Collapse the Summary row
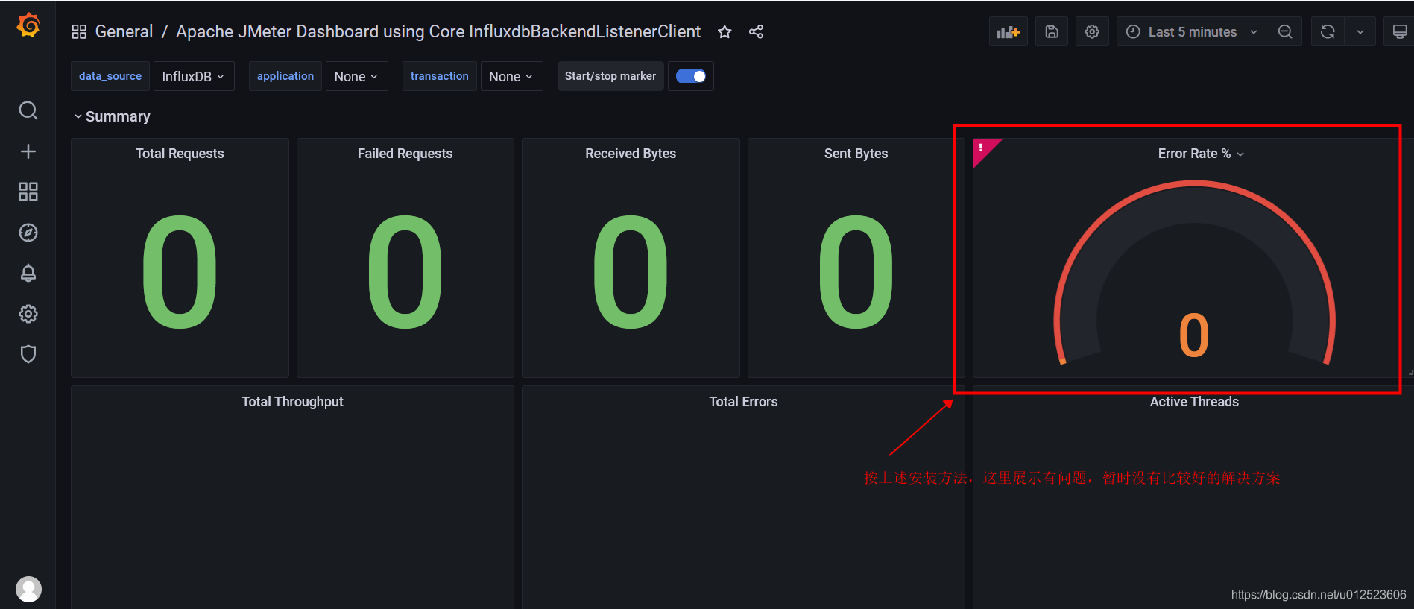This screenshot has height=609, width=1414. pos(113,116)
